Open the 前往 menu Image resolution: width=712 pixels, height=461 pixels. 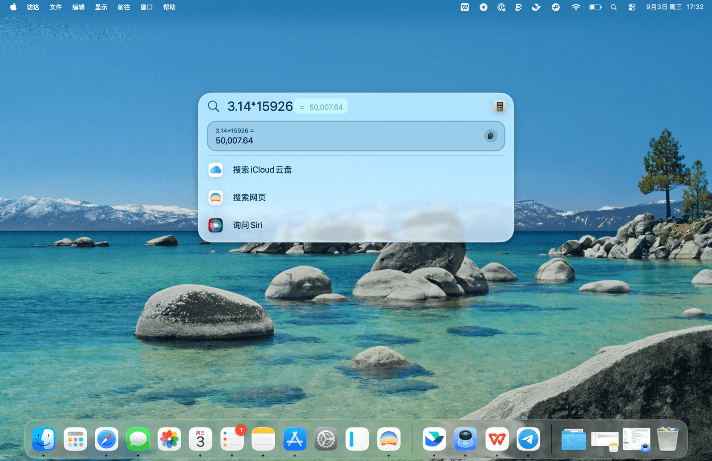tap(124, 7)
